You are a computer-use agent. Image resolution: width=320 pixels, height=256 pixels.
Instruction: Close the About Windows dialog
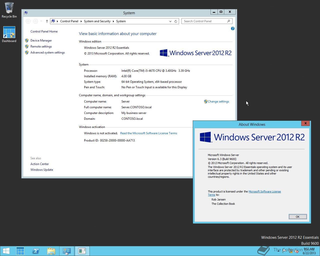[x=305, y=123]
